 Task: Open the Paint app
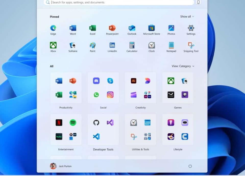pyautogui.click(x=92, y=45)
